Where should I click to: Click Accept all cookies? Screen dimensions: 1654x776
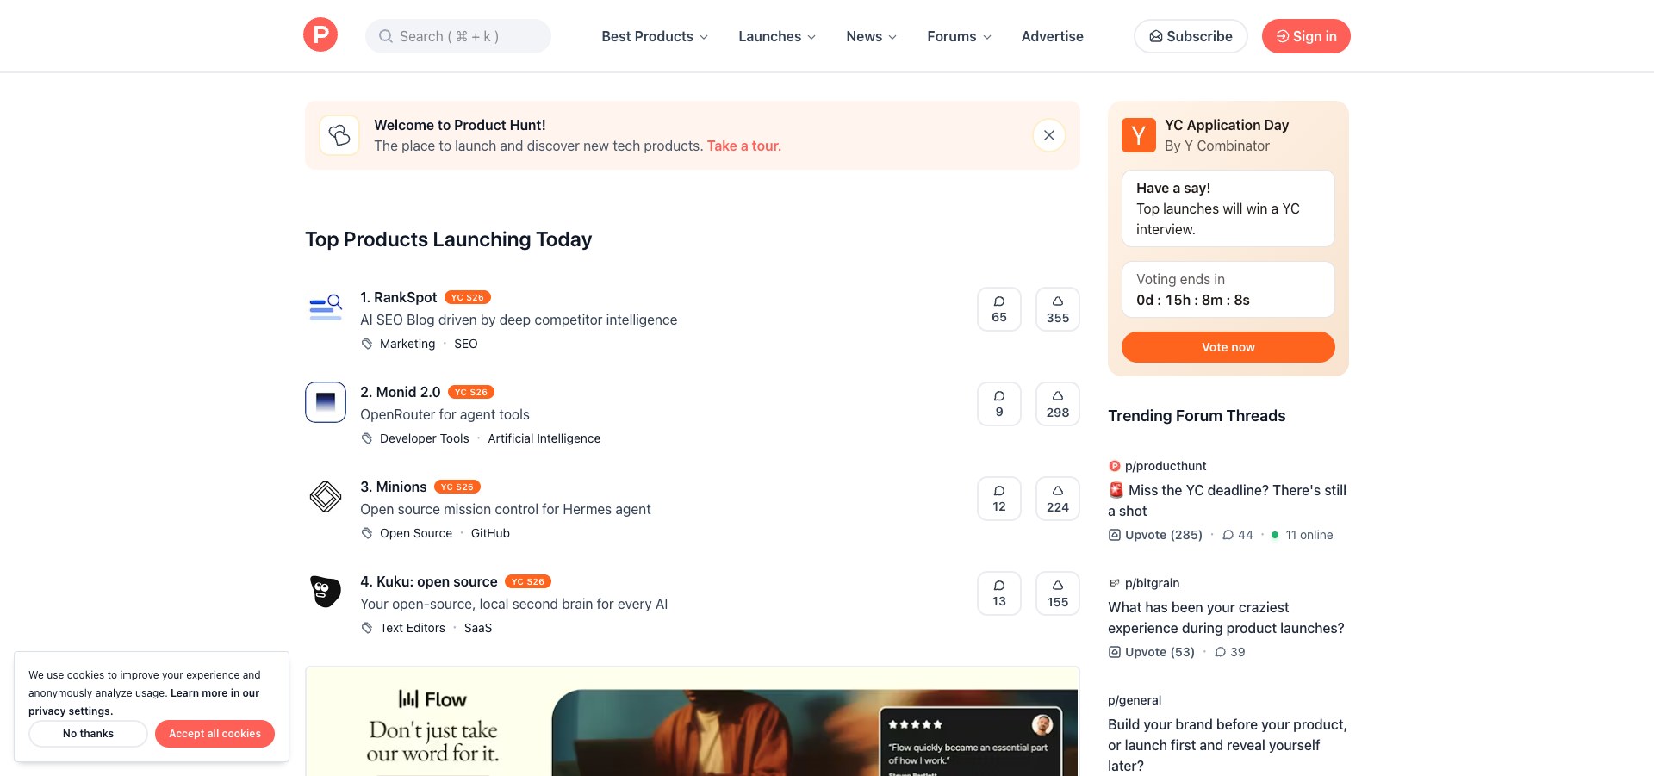coord(215,734)
